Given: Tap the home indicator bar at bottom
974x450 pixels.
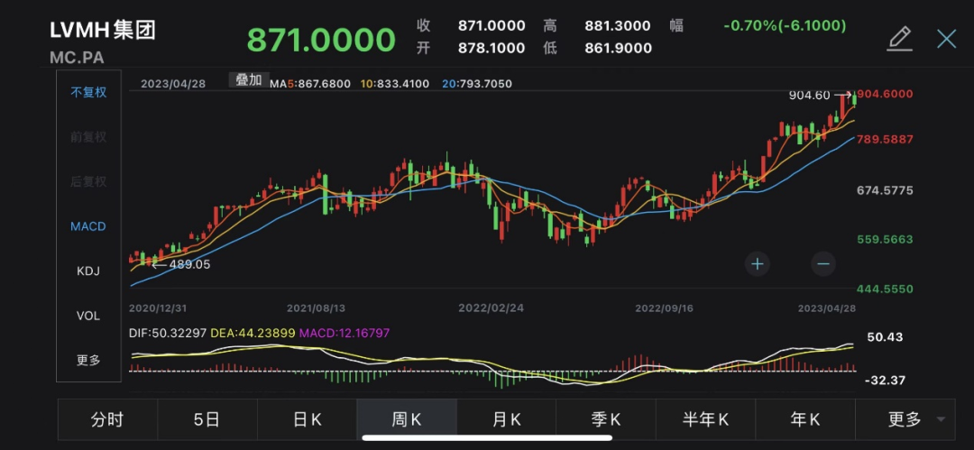Looking at the screenshot, I should [x=486, y=437].
